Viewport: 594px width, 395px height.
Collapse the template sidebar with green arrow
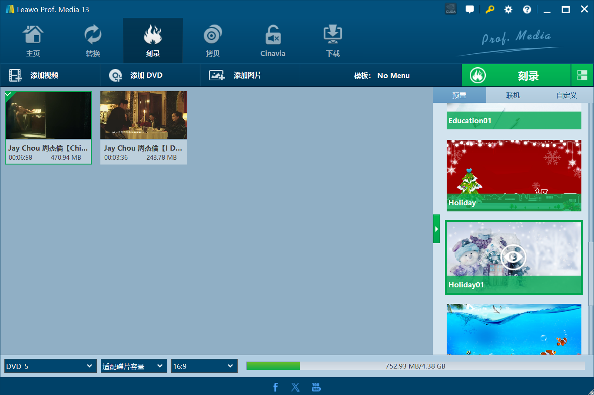pyautogui.click(x=436, y=229)
